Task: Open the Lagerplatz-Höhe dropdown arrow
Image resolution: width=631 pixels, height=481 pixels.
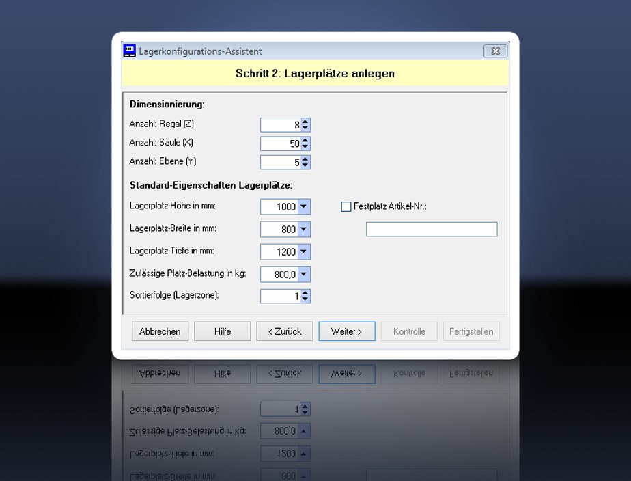Action: pos(304,206)
